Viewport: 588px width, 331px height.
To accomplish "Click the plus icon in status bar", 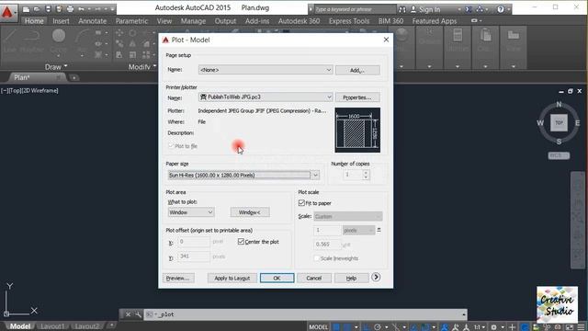I will point(513,327).
